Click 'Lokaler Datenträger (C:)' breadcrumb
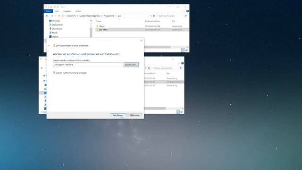 click(x=90, y=16)
